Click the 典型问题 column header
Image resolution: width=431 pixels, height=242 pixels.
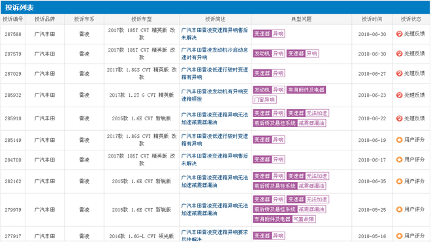(x=301, y=19)
